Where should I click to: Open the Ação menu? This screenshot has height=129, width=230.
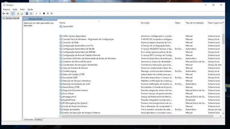[15, 9]
